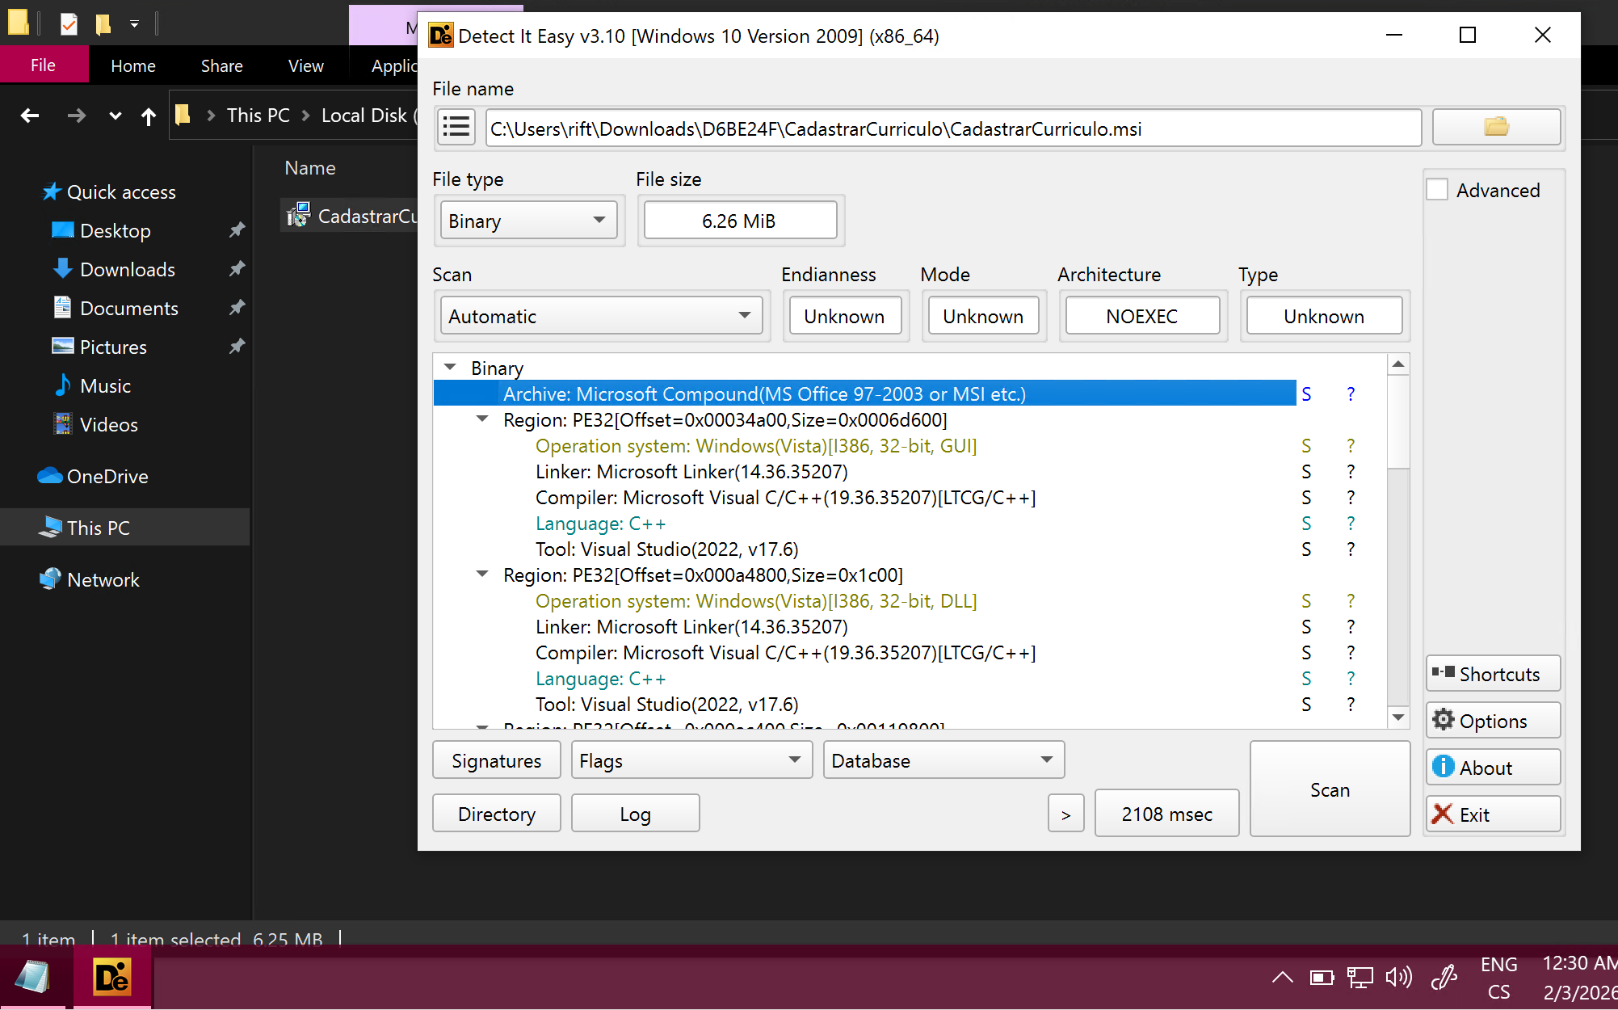
Task: Click the > button next to scan time
Action: pyautogui.click(x=1066, y=814)
